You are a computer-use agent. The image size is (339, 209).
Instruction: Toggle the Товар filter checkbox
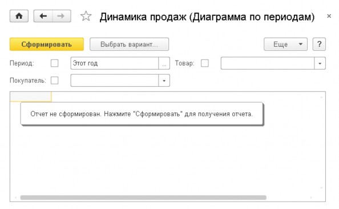pyautogui.click(x=205, y=63)
